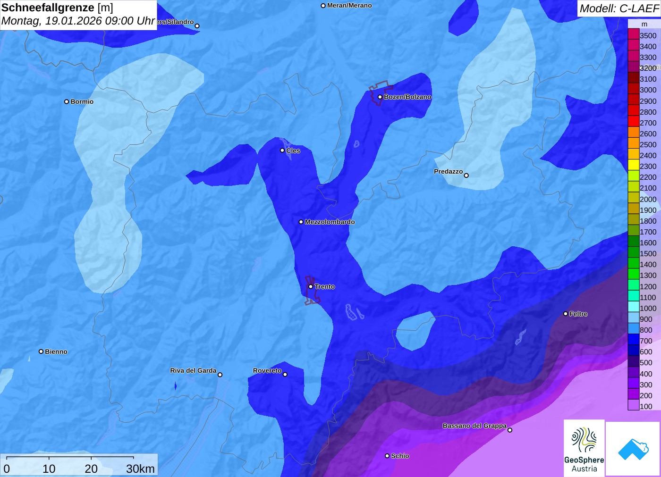This screenshot has width=661, height=477.
Task: Select the 400 m purple legend swatch
Action: 634,372
